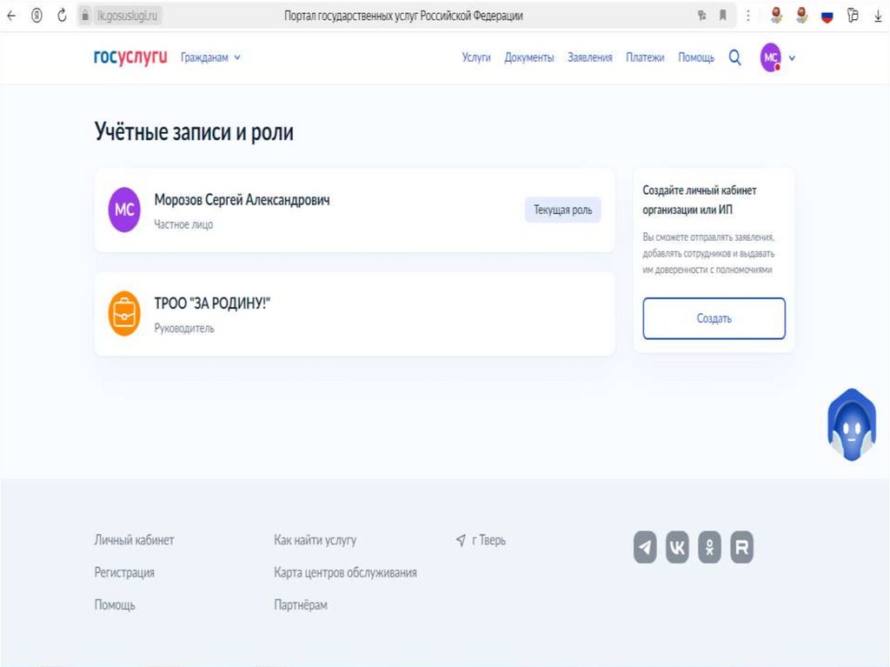Open the Платежи menu item

coord(645,57)
